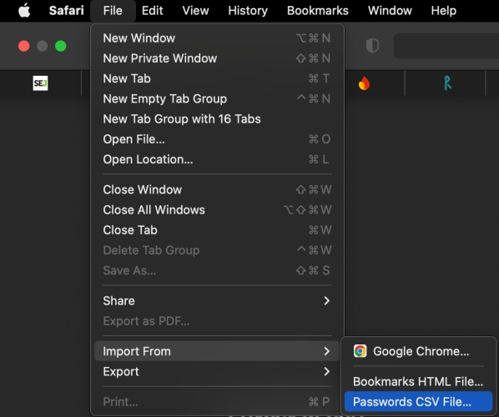Select Close All Windows
The width and height of the screenshot is (499, 417).
click(217, 210)
